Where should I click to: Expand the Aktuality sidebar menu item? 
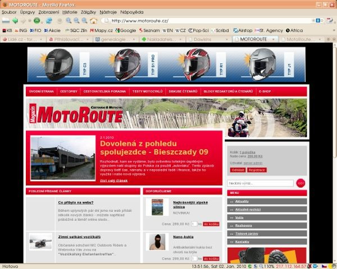tap(242, 201)
